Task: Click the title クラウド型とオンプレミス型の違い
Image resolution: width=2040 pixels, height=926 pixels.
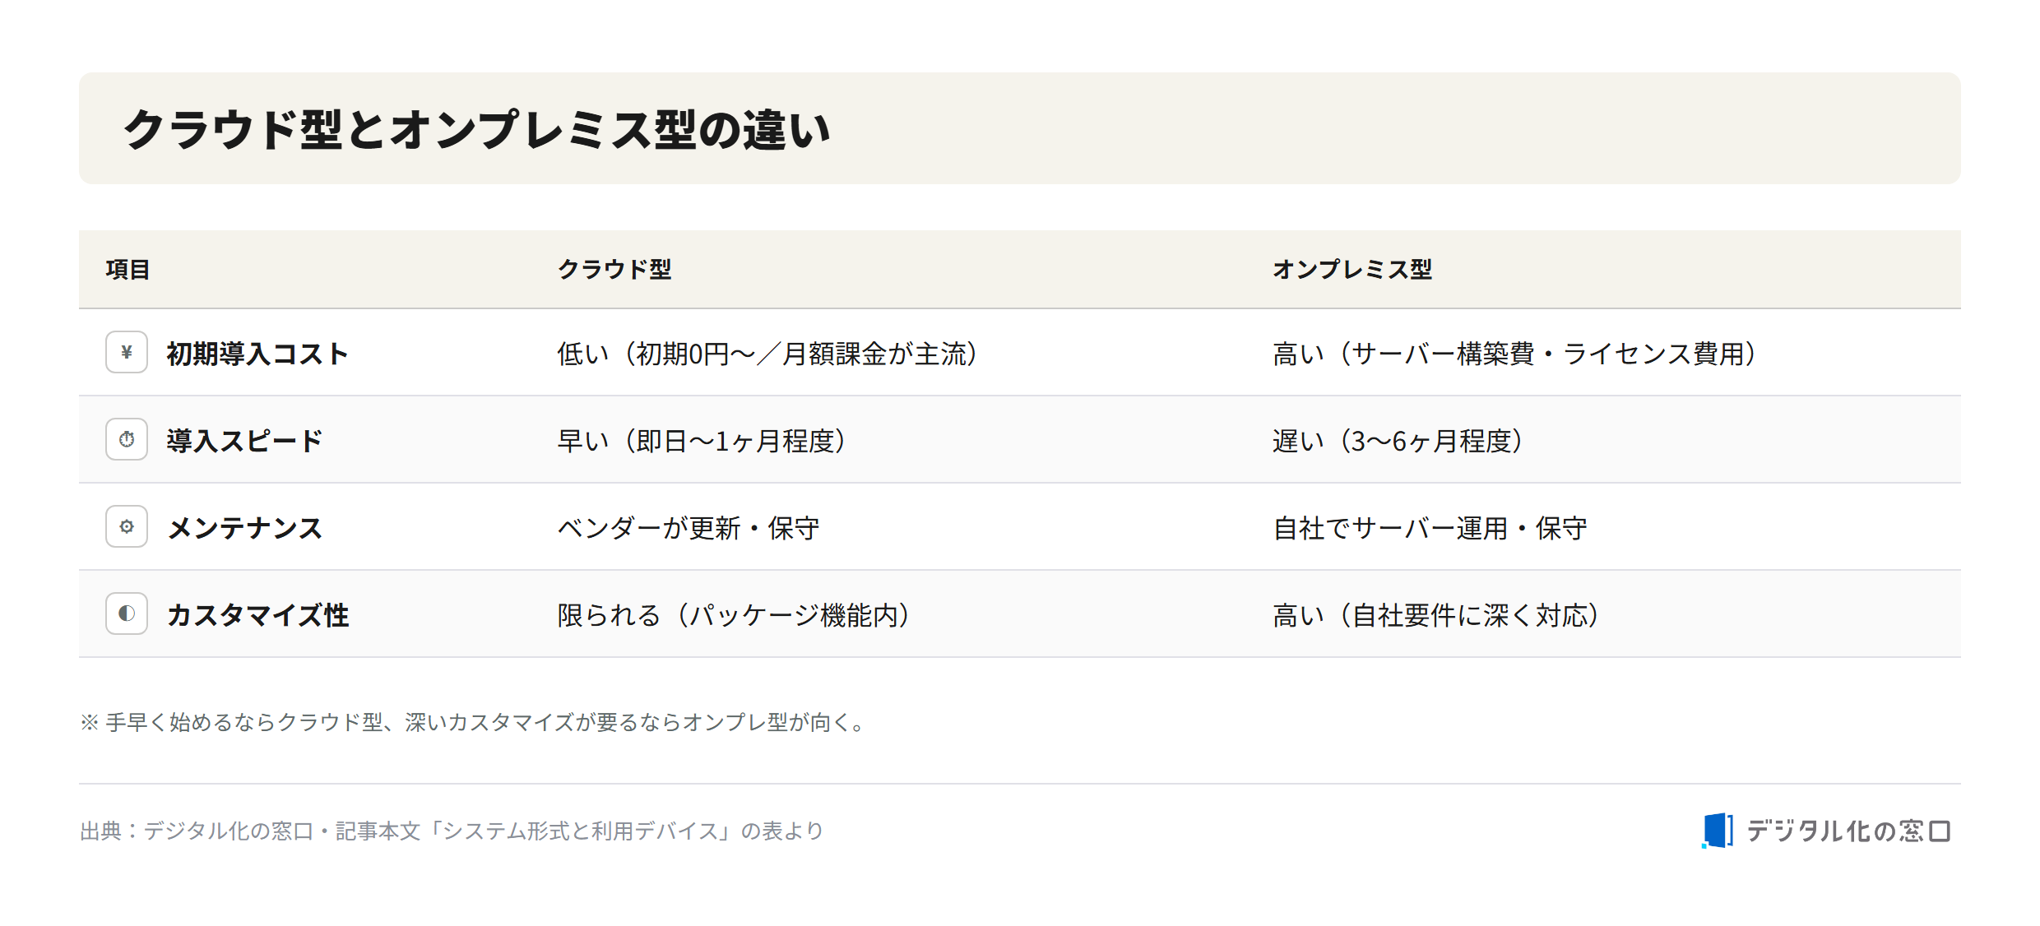Action: [x=477, y=129]
